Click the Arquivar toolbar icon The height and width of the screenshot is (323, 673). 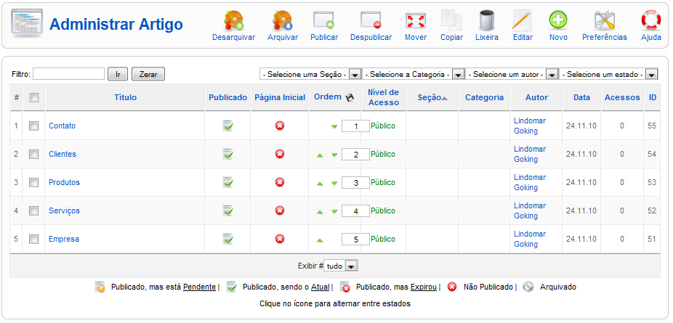(x=283, y=20)
